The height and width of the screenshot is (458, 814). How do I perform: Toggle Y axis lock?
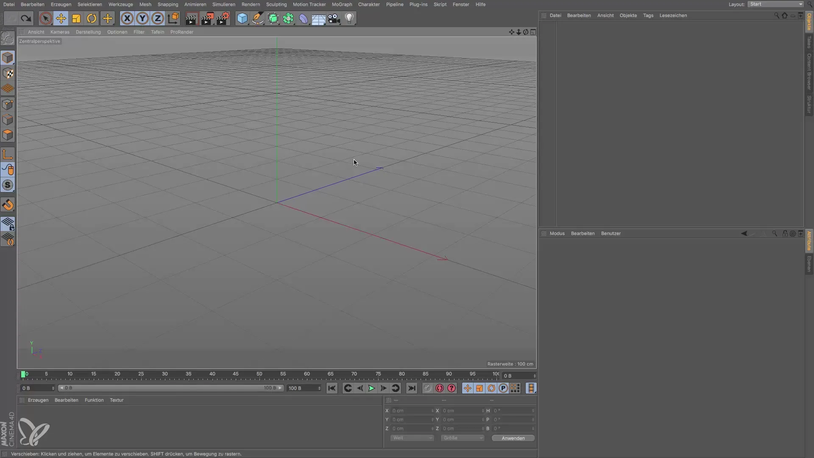pyautogui.click(x=142, y=19)
